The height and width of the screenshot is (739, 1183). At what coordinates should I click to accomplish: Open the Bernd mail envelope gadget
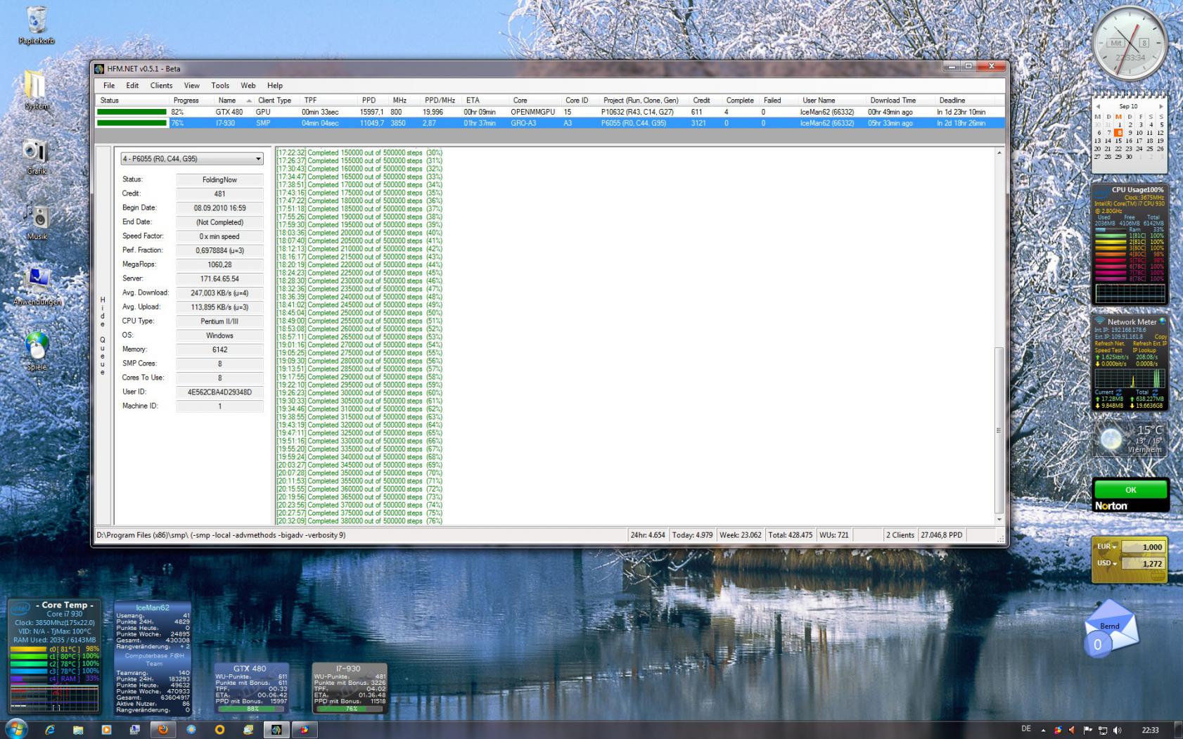pyautogui.click(x=1111, y=627)
